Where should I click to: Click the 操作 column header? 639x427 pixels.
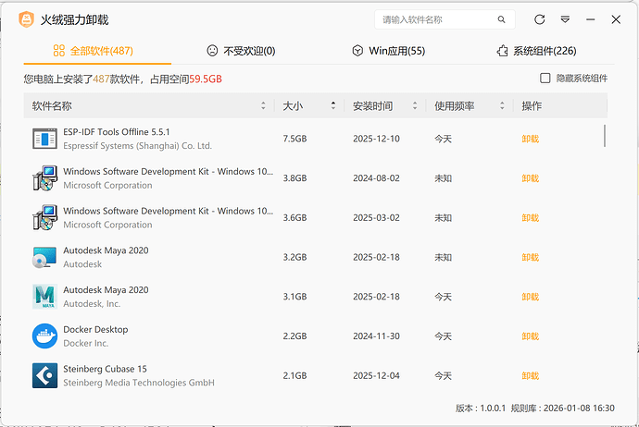coord(532,105)
